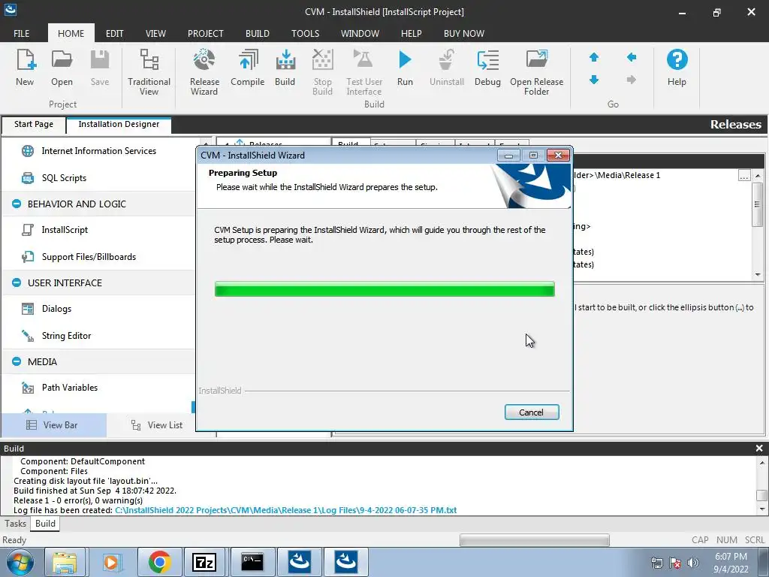Click the Save ribbon icon
The width and height of the screenshot is (769, 577).
click(x=100, y=68)
